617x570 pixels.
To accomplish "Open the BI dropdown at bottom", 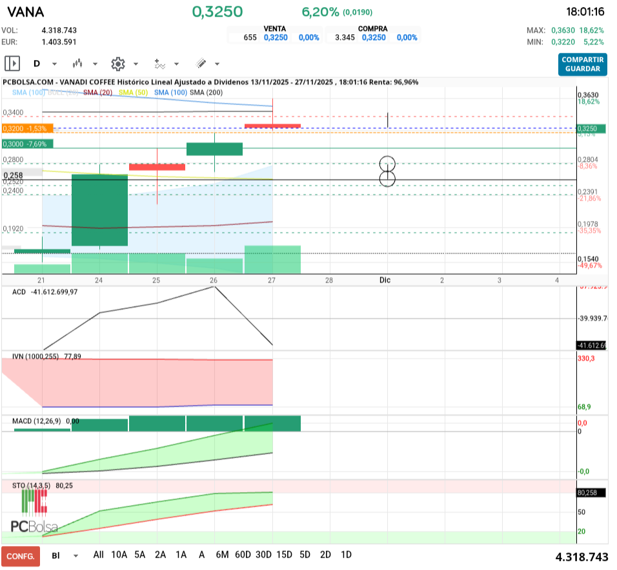I will (x=76, y=555).
